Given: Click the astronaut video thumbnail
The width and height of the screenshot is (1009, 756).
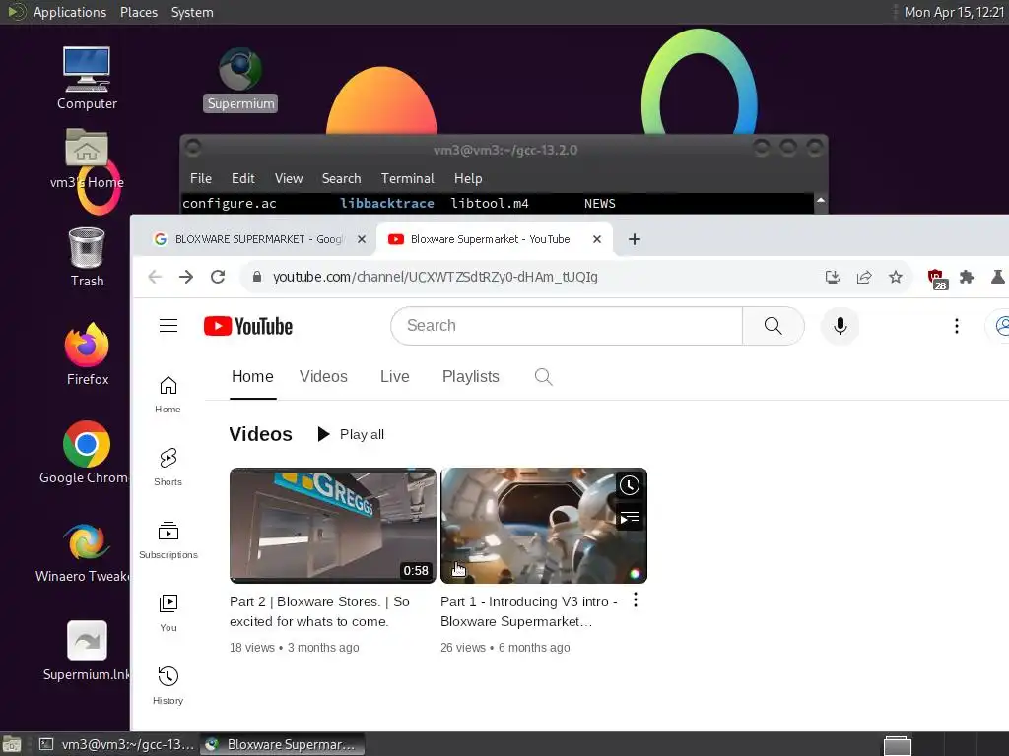Looking at the screenshot, I should [x=544, y=526].
